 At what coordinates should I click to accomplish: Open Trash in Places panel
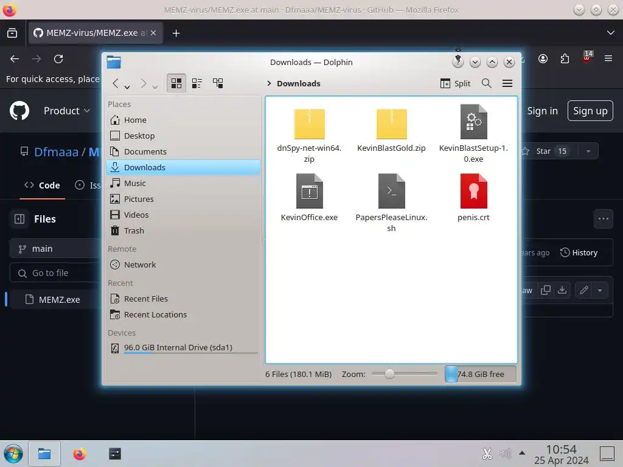pyautogui.click(x=183, y=230)
